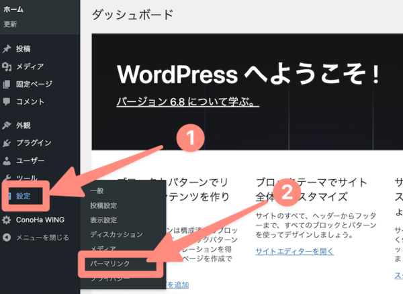
Task: Select 表示設定 submenu item
Action: [x=103, y=220]
